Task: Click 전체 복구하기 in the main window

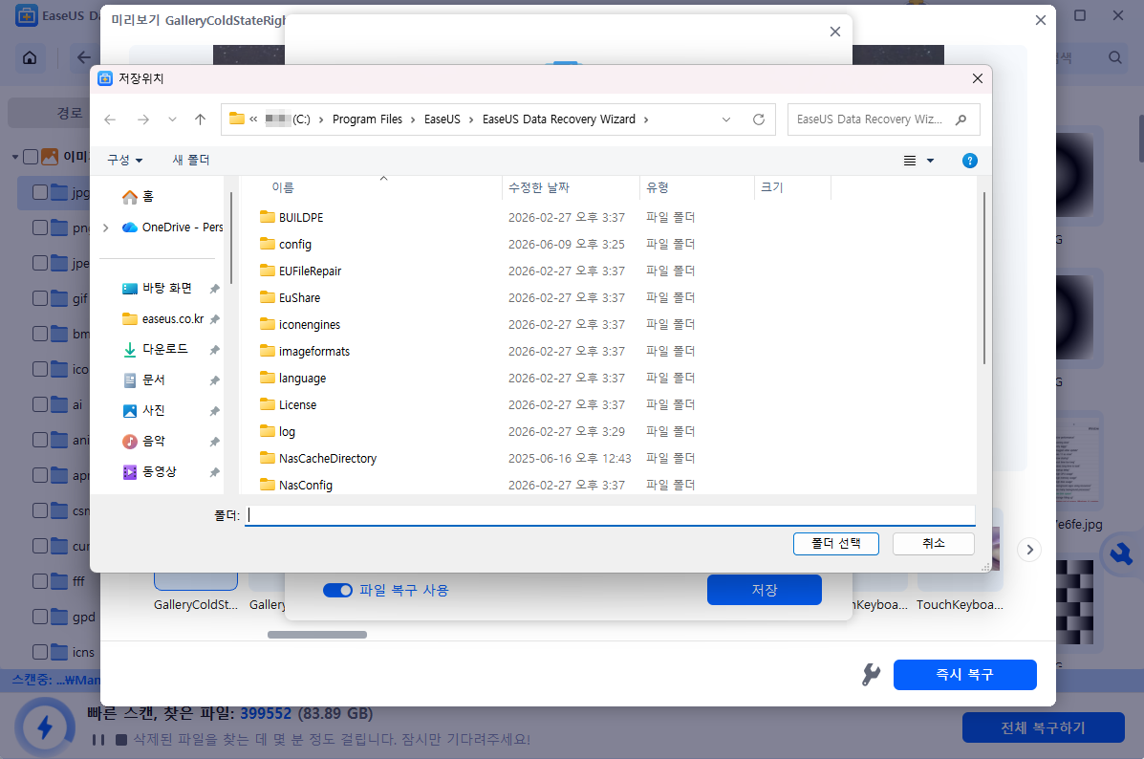Action: coord(1044,727)
